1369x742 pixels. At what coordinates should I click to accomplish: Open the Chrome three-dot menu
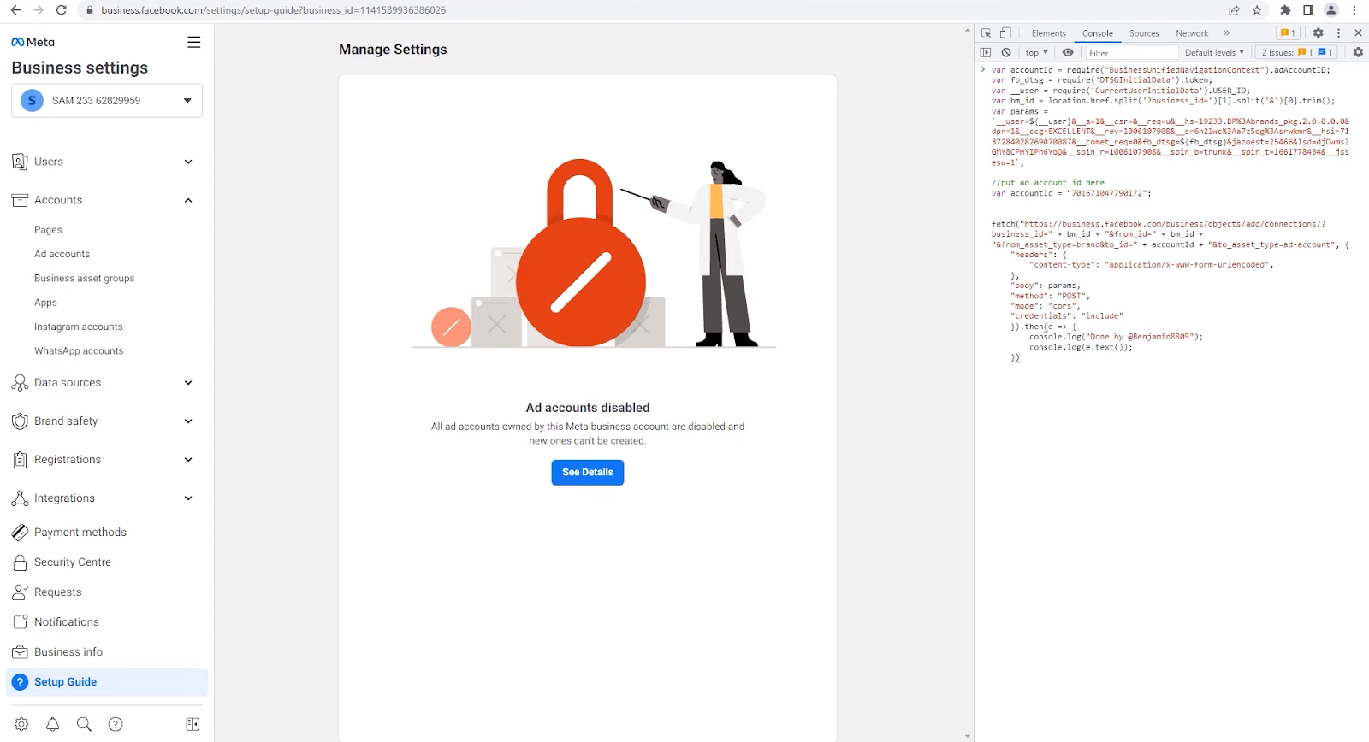click(1354, 10)
